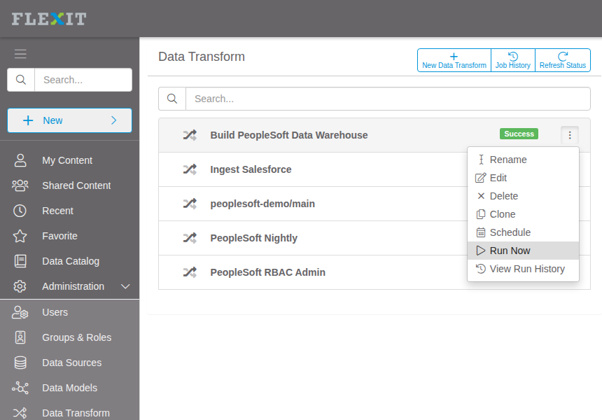Open Job History
This screenshot has width=602, height=420.
513,60
